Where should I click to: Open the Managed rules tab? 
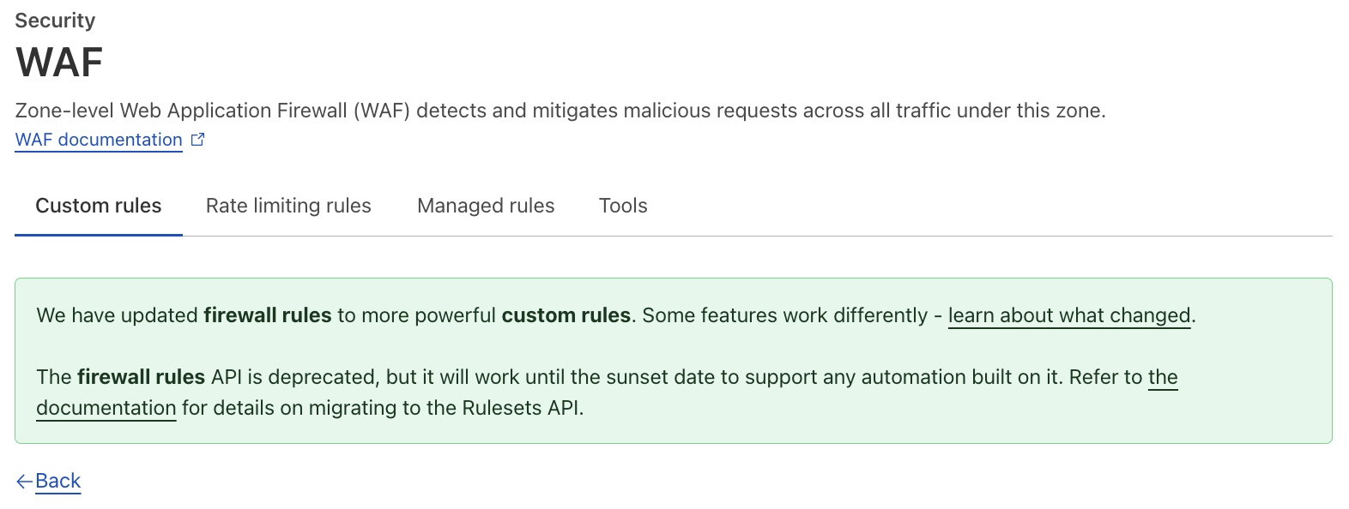486,206
